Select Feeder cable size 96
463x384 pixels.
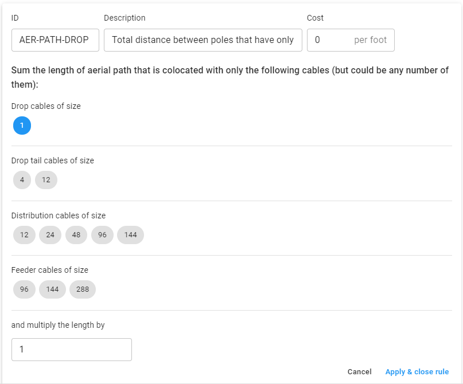24,289
